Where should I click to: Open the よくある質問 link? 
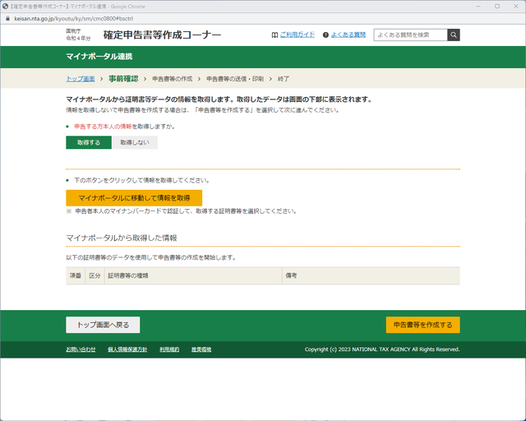[x=348, y=35]
